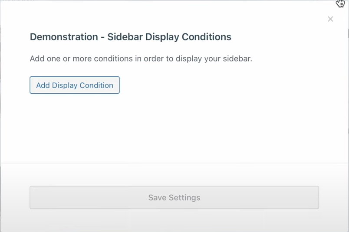Click "Conditions" at the heading's end
The height and width of the screenshot is (232, 349).
pos(206,37)
